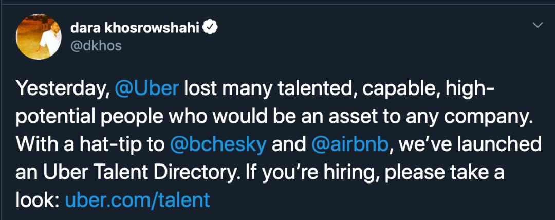555x220 pixels.
Task: Click the blue verified badge icon
Action: pos(211,28)
